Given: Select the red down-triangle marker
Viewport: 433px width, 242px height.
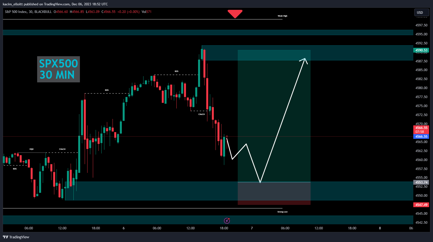Looking at the screenshot, I should point(235,14).
